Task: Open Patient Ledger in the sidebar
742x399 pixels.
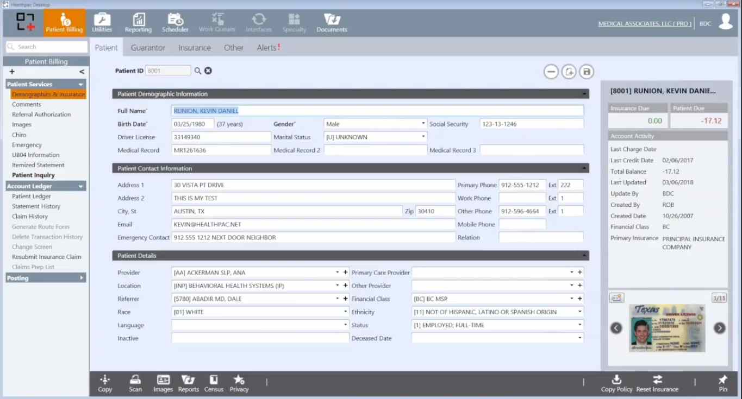Action: pyautogui.click(x=32, y=197)
